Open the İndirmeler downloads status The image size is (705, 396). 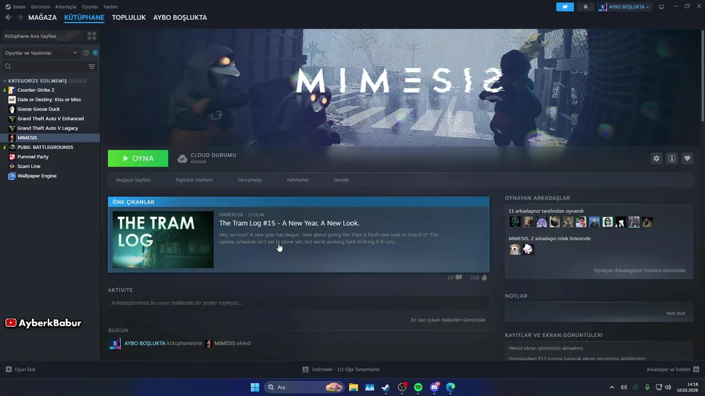pos(341,370)
